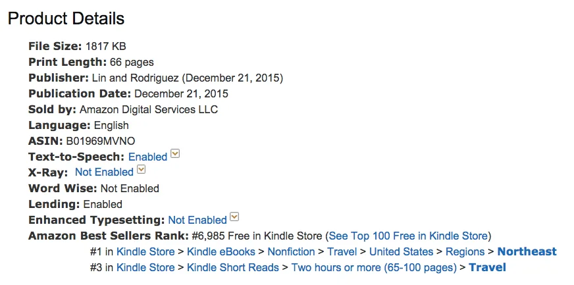The width and height of the screenshot is (574, 285).
Task: Click the Text-to-Speech "Enabled" link
Action: pyautogui.click(x=147, y=157)
